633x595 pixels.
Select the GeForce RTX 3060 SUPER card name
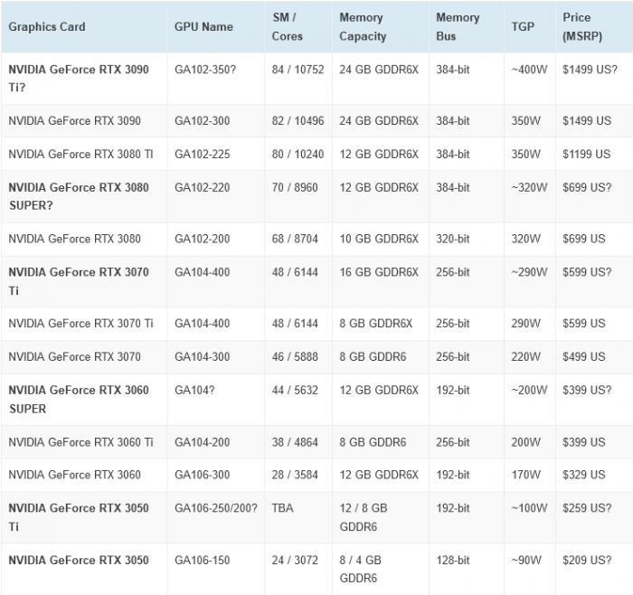[79, 400]
